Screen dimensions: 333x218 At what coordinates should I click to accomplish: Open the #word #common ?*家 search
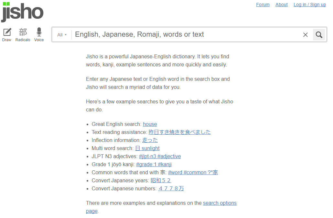(193, 173)
